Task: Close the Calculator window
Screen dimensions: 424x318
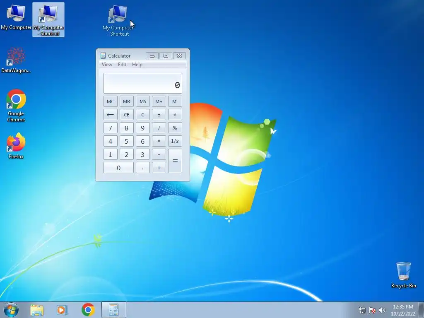Action: click(179, 56)
